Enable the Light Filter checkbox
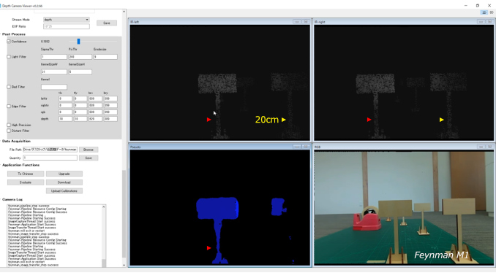496x278 pixels. 9,57
